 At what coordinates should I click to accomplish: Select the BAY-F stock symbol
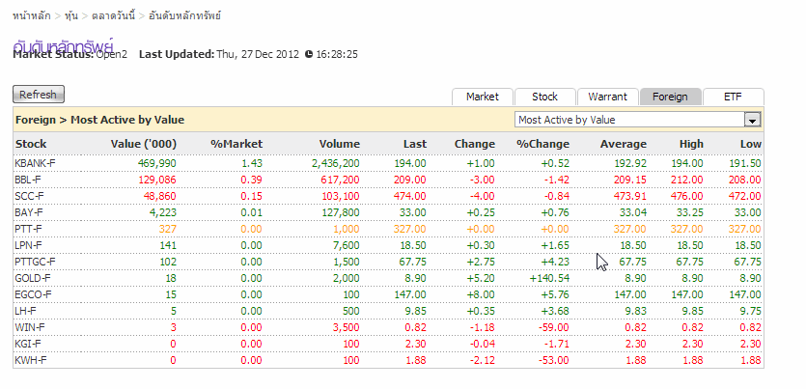pyautogui.click(x=29, y=212)
